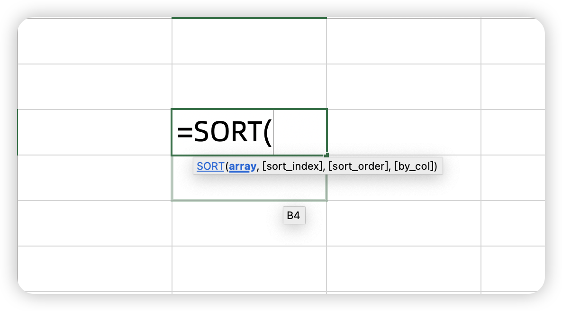Select cell two columns right of formula cell
Image resolution: width=562 pixels, height=311 pixels.
click(x=512, y=132)
